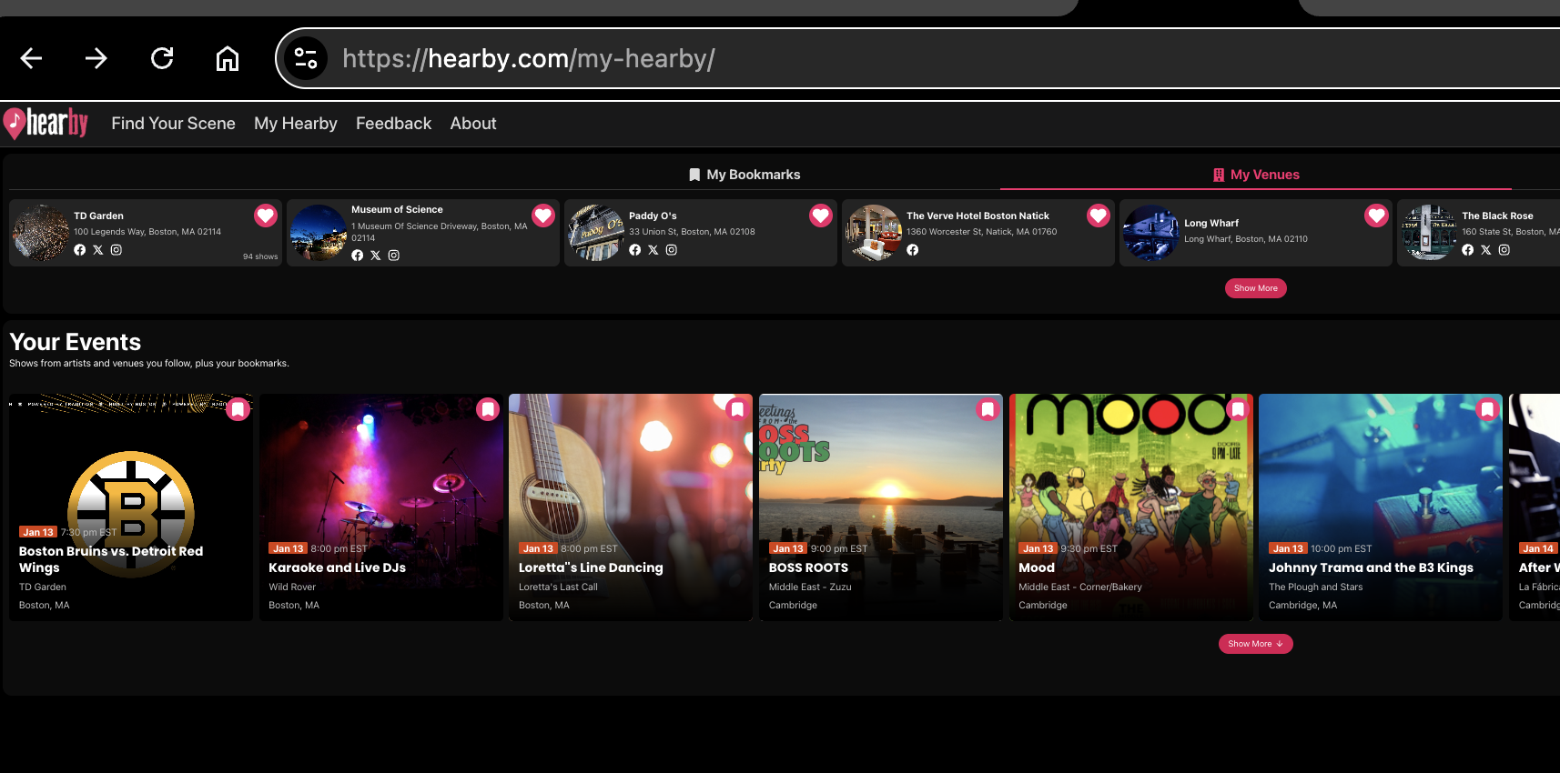Open Paddy O's Instagram icon

click(672, 250)
